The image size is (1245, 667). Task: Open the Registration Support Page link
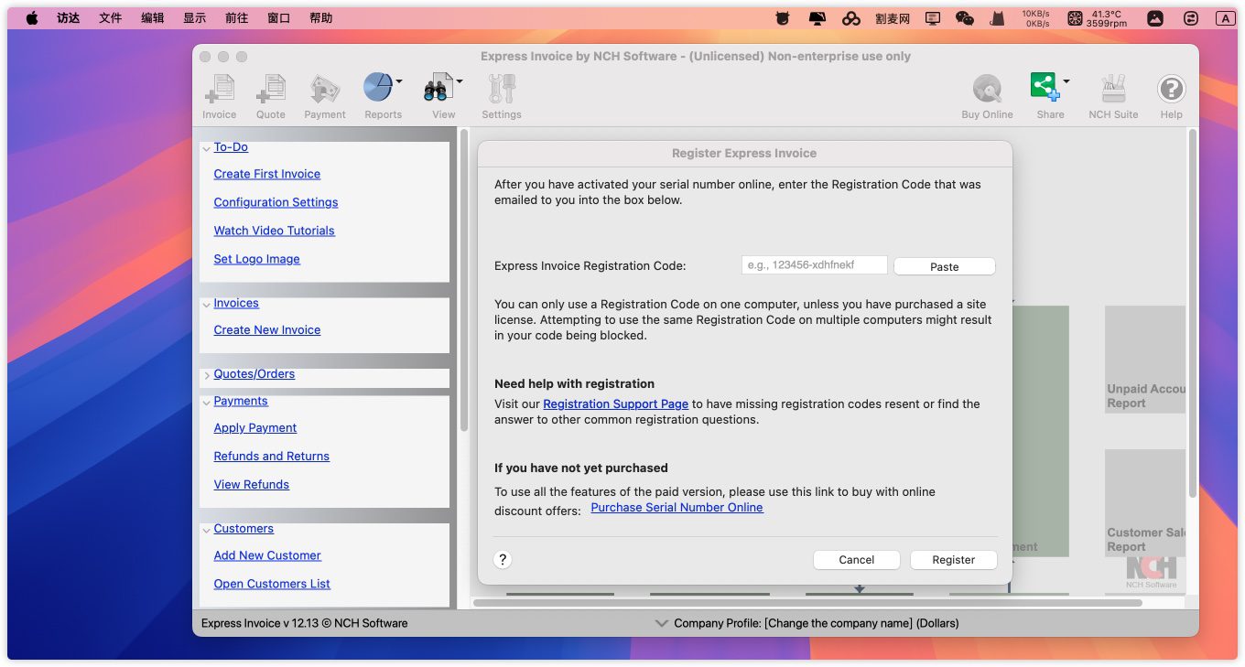coord(615,403)
